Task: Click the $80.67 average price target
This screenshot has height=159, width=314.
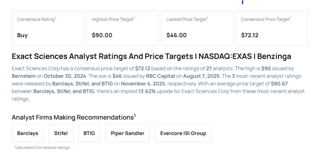Action: (279, 83)
